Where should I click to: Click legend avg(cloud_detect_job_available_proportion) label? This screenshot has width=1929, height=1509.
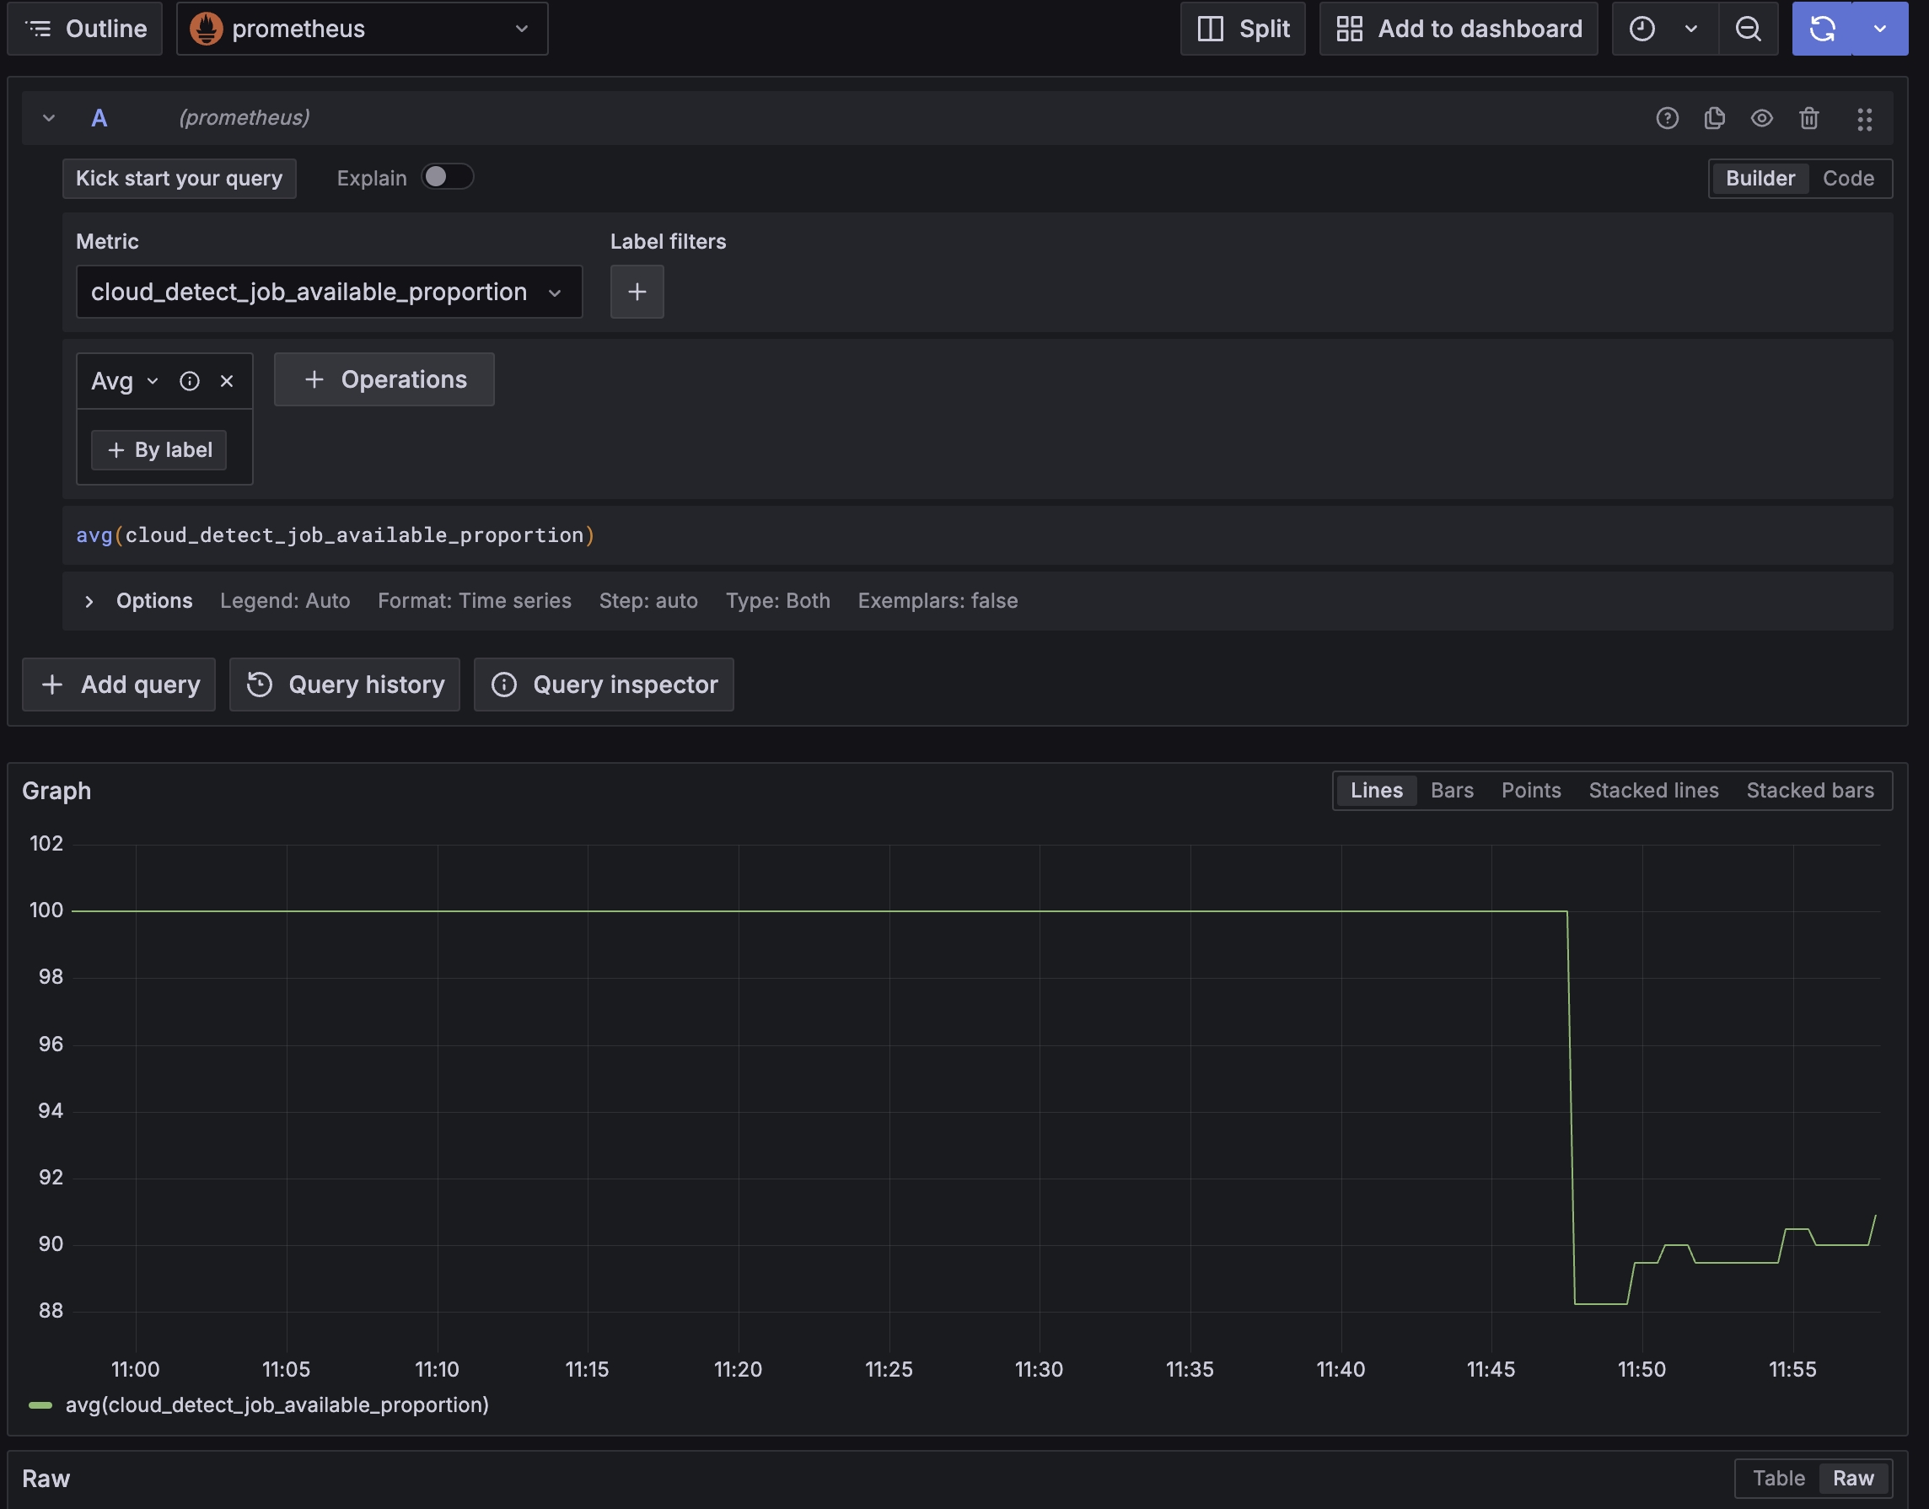pos(277,1405)
